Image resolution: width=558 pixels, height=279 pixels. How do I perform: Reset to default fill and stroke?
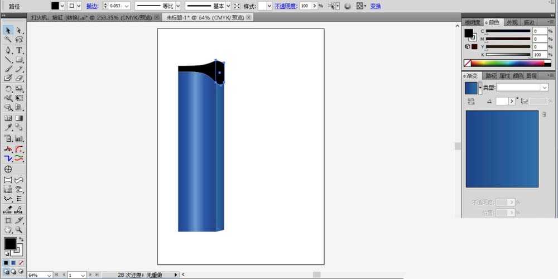point(7,254)
